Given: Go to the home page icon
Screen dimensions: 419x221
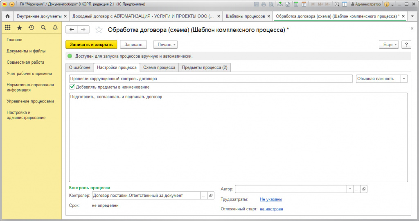Looking at the screenshot, I should pyautogui.click(x=7, y=16).
